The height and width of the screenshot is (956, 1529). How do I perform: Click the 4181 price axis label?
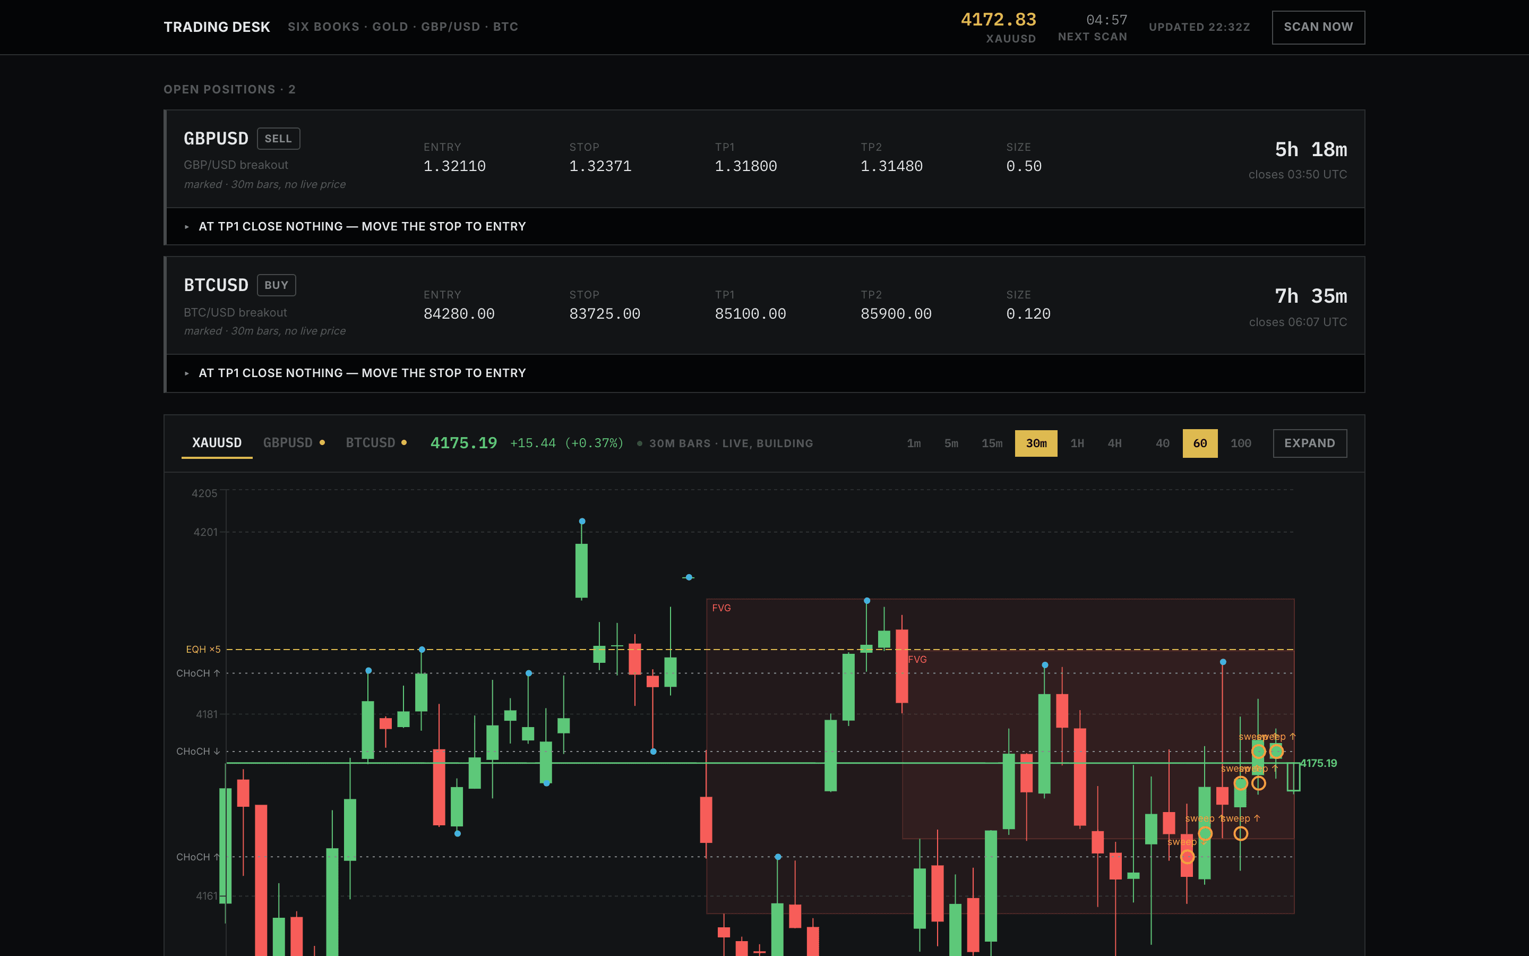pos(207,714)
